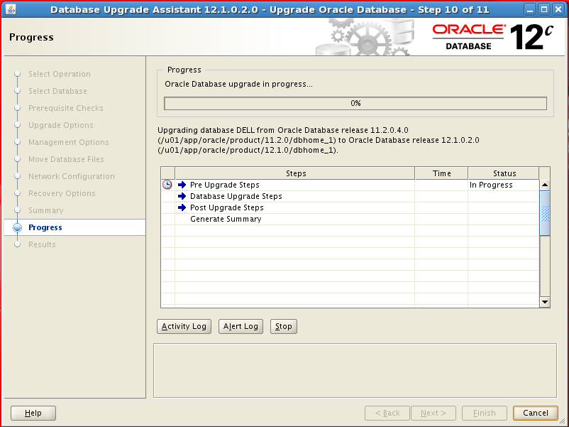The width and height of the screenshot is (569, 427).
Task: Click the steps table scrollbar thumb
Action: [x=545, y=213]
